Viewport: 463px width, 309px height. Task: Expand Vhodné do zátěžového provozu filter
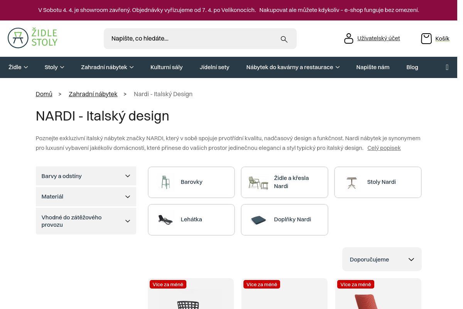[x=86, y=221]
